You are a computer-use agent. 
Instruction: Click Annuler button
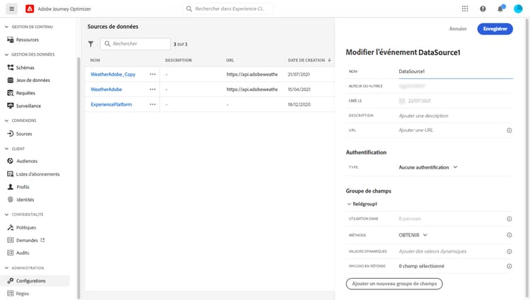458,29
